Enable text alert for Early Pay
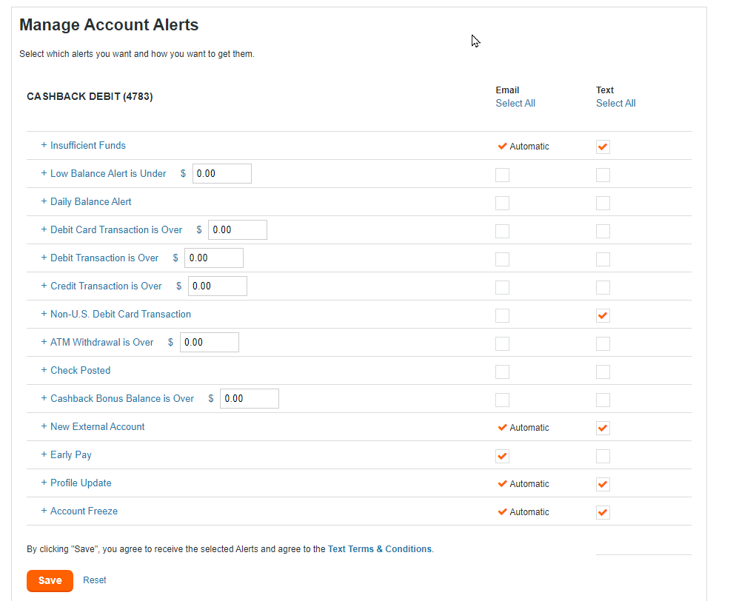 pyautogui.click(x=603, y=456)
